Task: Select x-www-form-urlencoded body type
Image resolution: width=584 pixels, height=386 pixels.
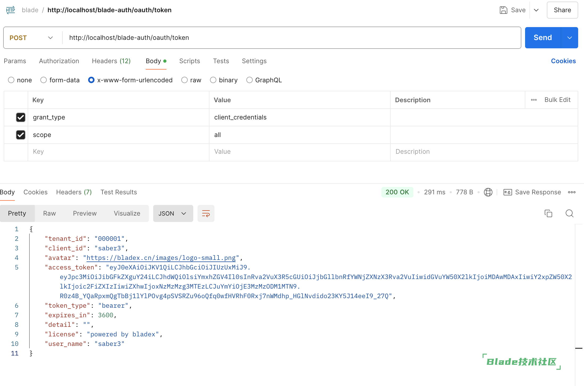Action: [91, 80]
